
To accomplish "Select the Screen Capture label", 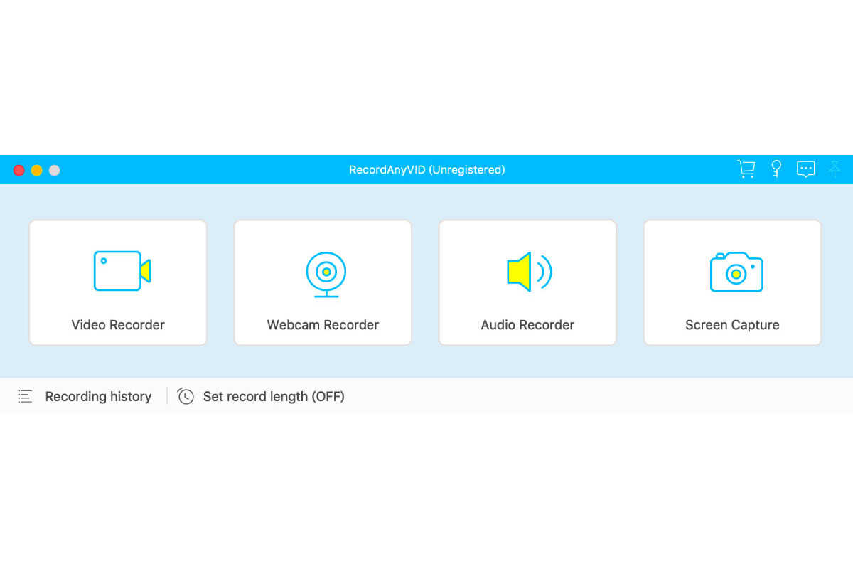I will click(x=732, y=325).
